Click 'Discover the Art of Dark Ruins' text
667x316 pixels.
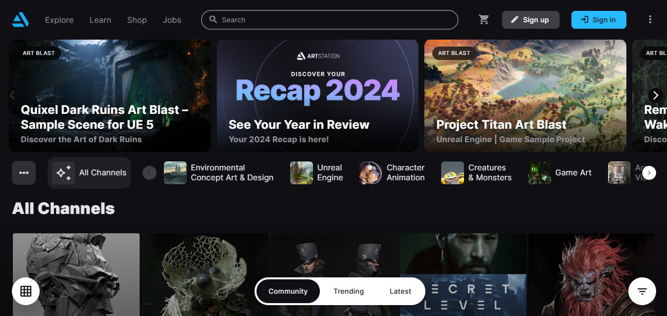click(81, 140)
